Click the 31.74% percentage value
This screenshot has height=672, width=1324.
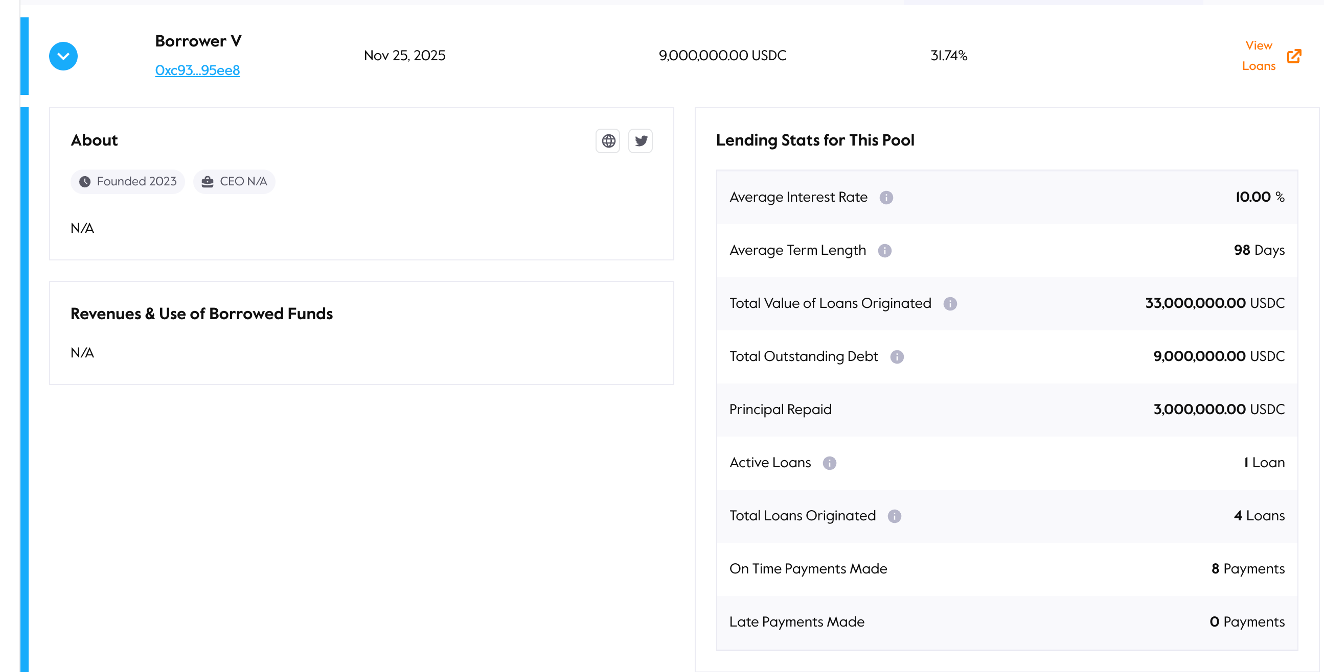949,56
